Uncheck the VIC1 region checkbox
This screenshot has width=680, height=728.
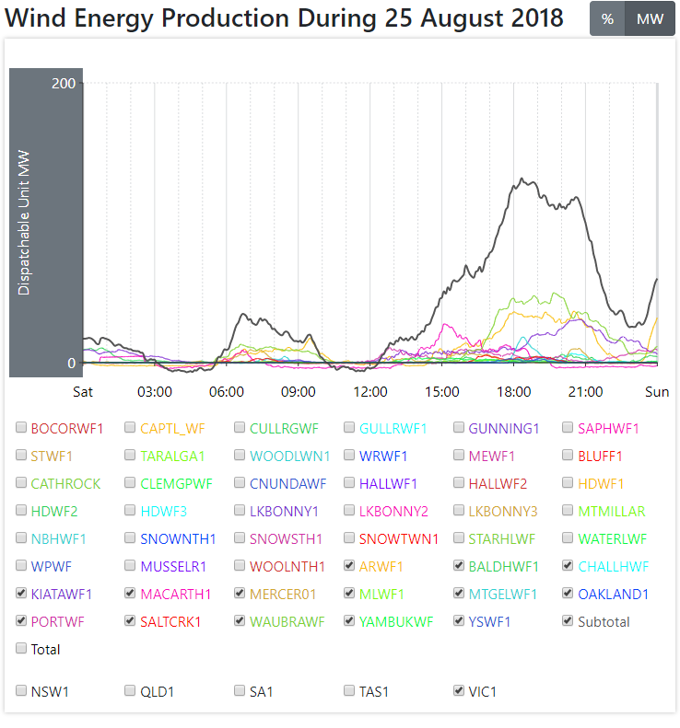[460, 690]
